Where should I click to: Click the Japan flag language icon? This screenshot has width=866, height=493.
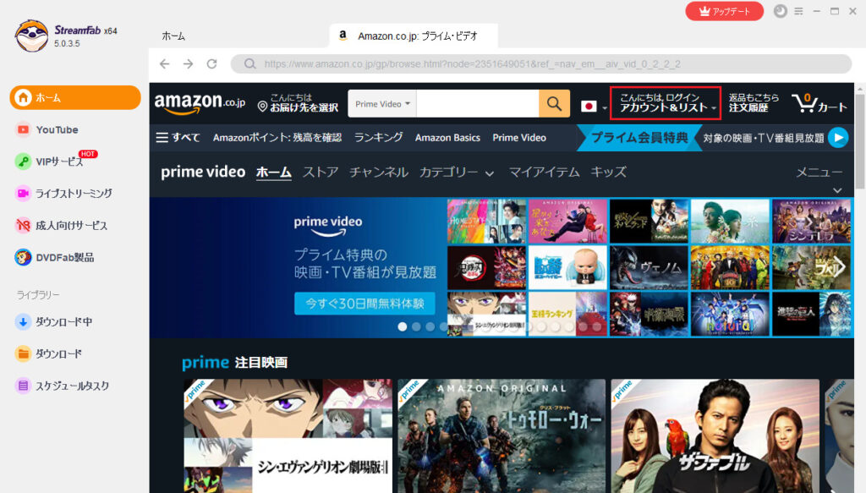point(589,106)
